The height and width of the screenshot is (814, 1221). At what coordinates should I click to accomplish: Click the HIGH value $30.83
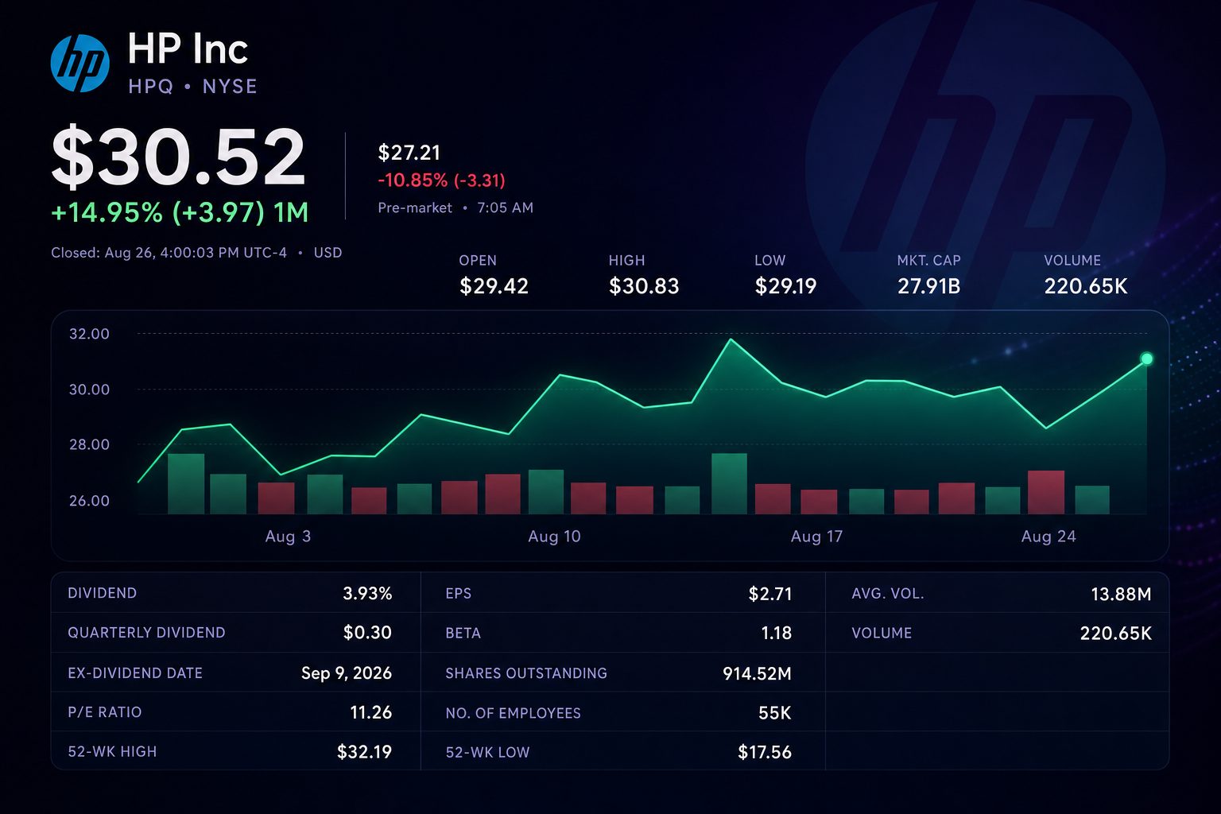point(644,286)
